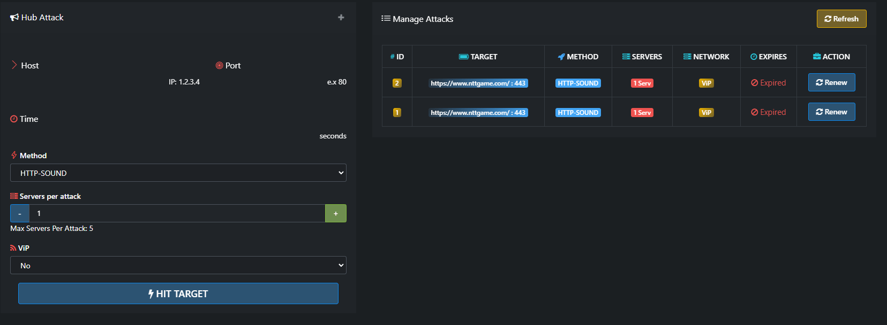Click the ID 1 badge in the table
Viewport: 887px width, 325px height.
point(397,112)
